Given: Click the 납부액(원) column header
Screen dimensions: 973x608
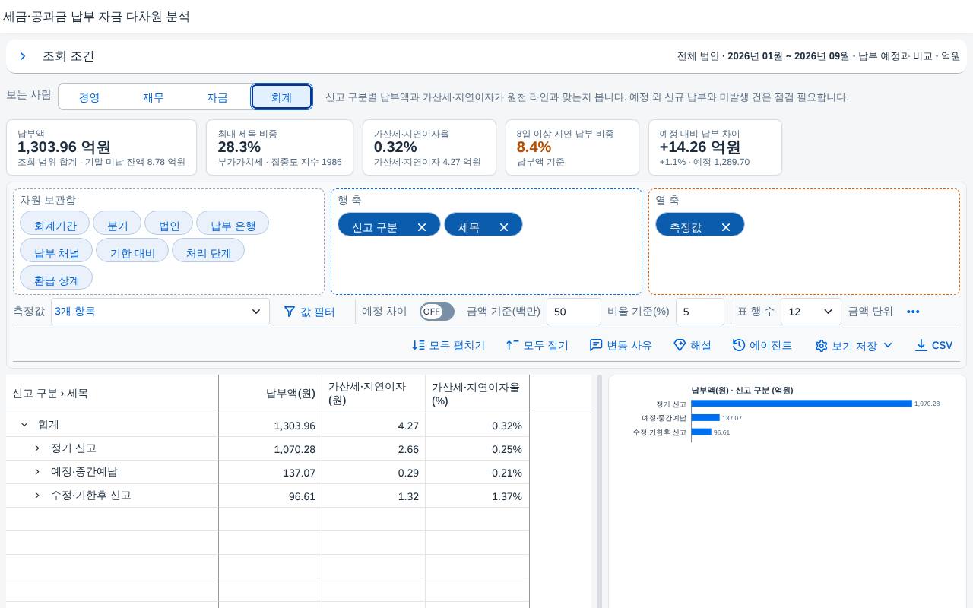Looking at the screenshot, I should [x=271, y=394].
